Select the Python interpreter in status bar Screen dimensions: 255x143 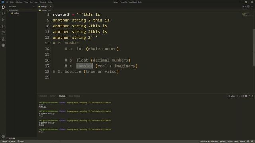[9, 141]
